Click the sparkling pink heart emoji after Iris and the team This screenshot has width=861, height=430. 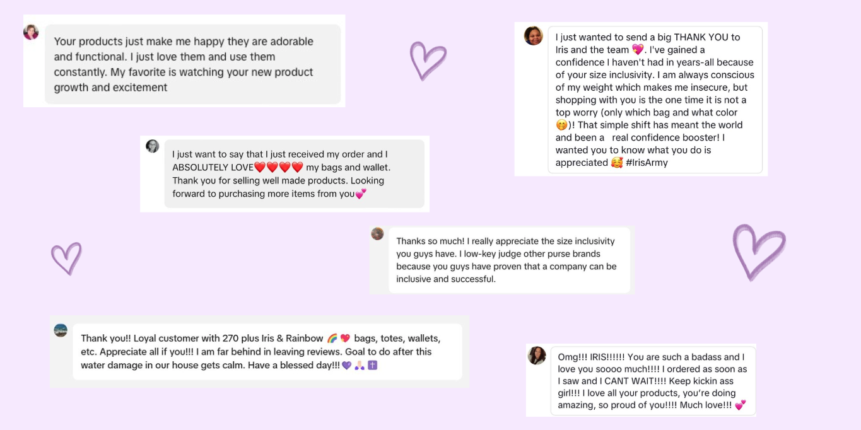pos(638,50)
